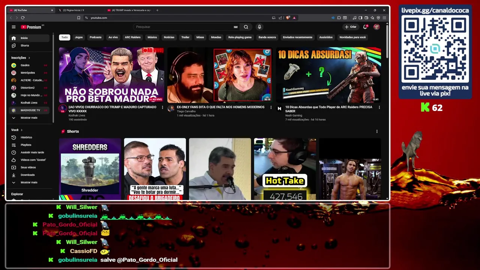Open the Trump e Maduro live thumbnail

tap(111, 75)
